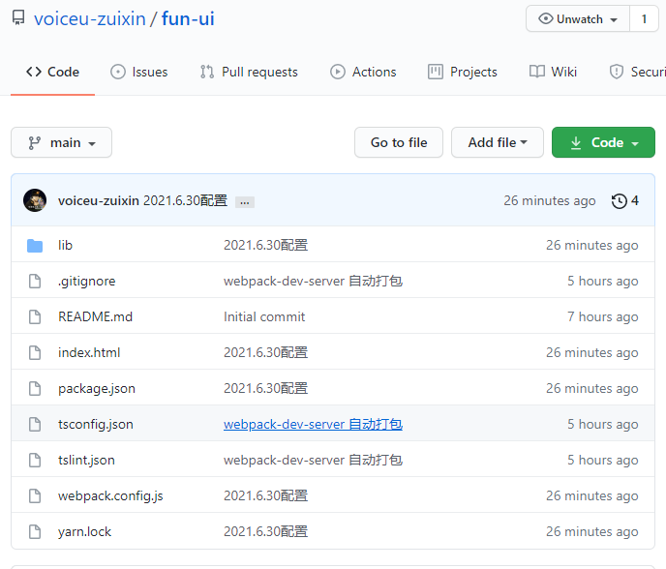Open the Projects tab
Viewport: 666px width, 569px height.
(x=462, y=72)
